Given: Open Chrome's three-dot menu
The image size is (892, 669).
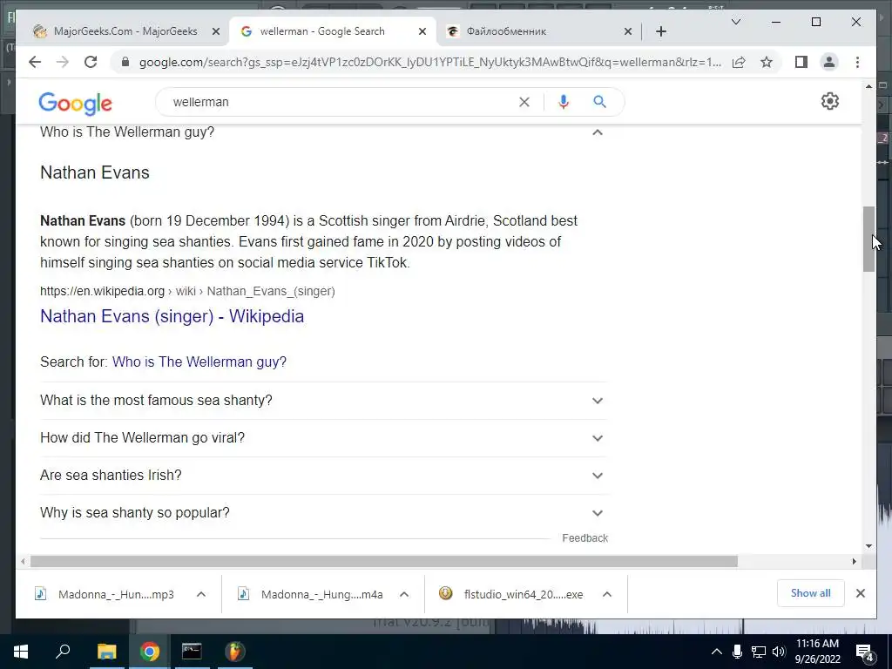Looking at the screenshot, I should point(857,62).
